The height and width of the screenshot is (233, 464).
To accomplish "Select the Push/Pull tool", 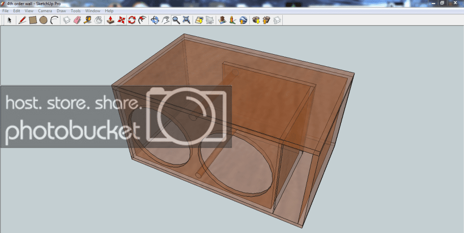I will tap(111, 20).
